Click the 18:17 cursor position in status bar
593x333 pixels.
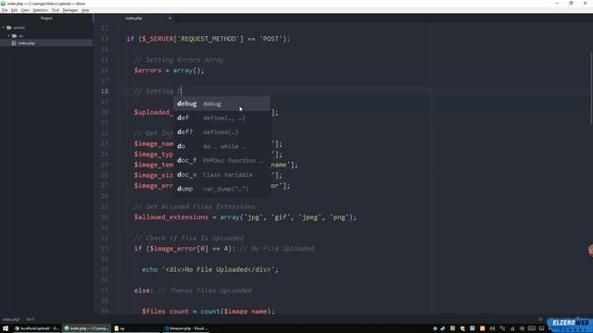point(31,319)
